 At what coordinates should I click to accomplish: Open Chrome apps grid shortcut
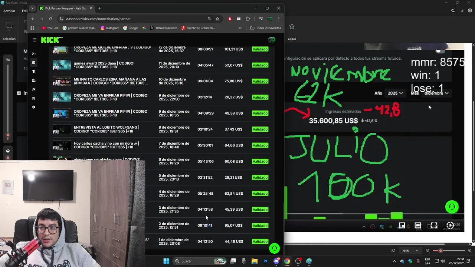[x=33, y=28]
